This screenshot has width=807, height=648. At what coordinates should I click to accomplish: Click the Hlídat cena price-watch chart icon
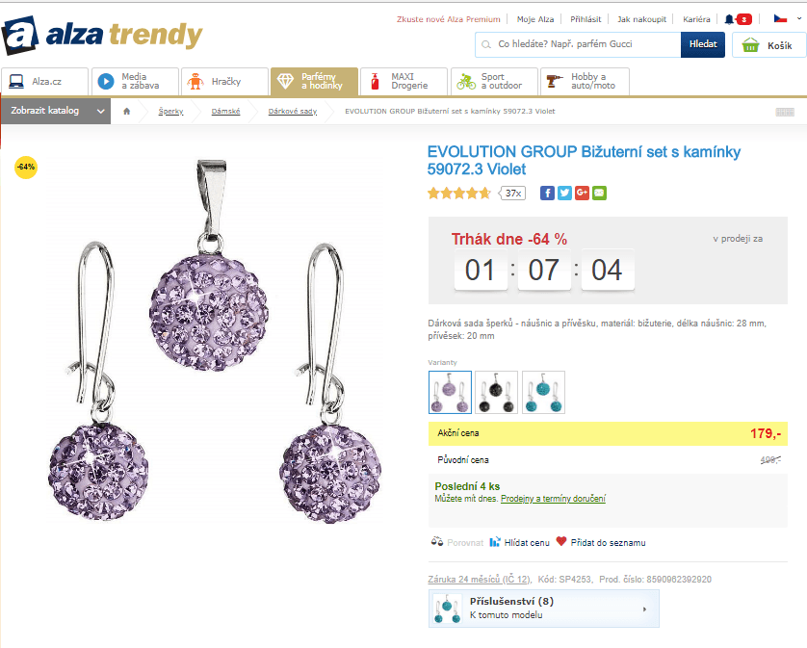(x=495, y=542)
